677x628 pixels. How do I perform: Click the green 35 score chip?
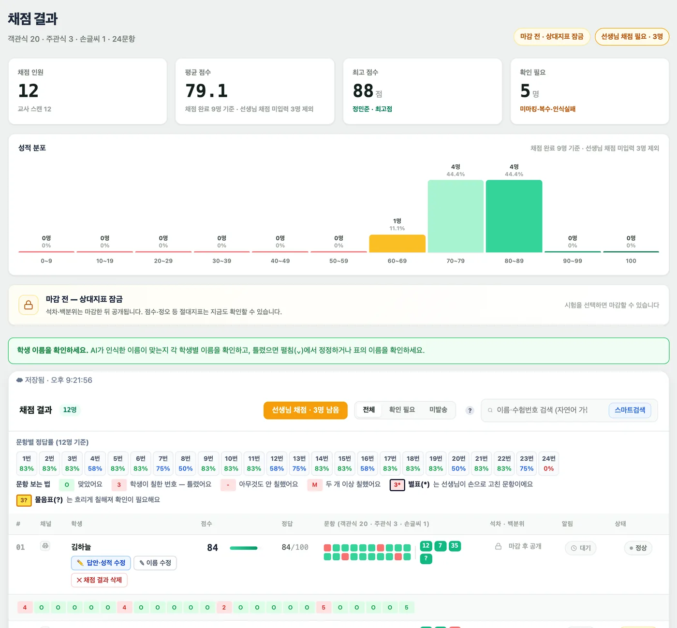[x=455, y=546]
